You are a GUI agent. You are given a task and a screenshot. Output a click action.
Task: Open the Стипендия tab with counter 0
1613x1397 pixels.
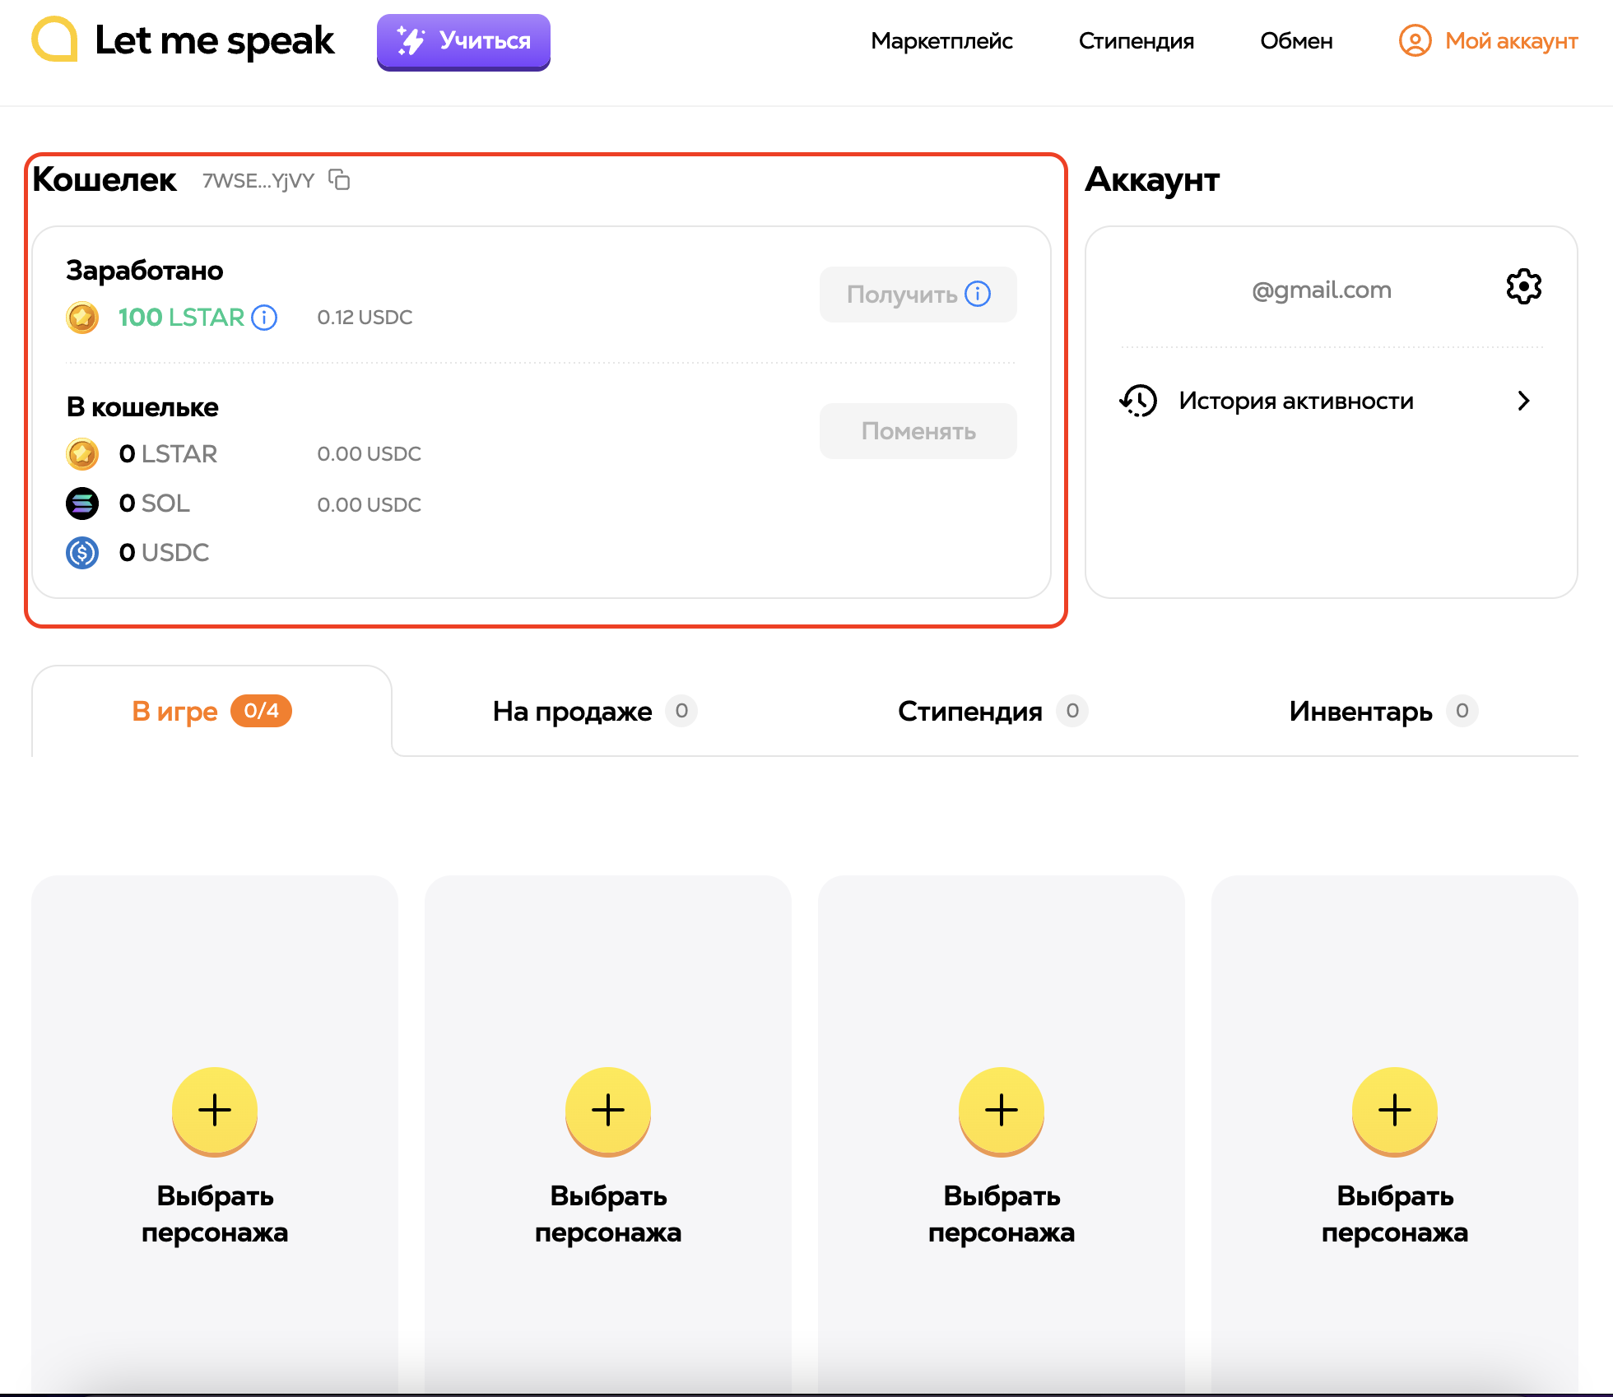(992, 711)
